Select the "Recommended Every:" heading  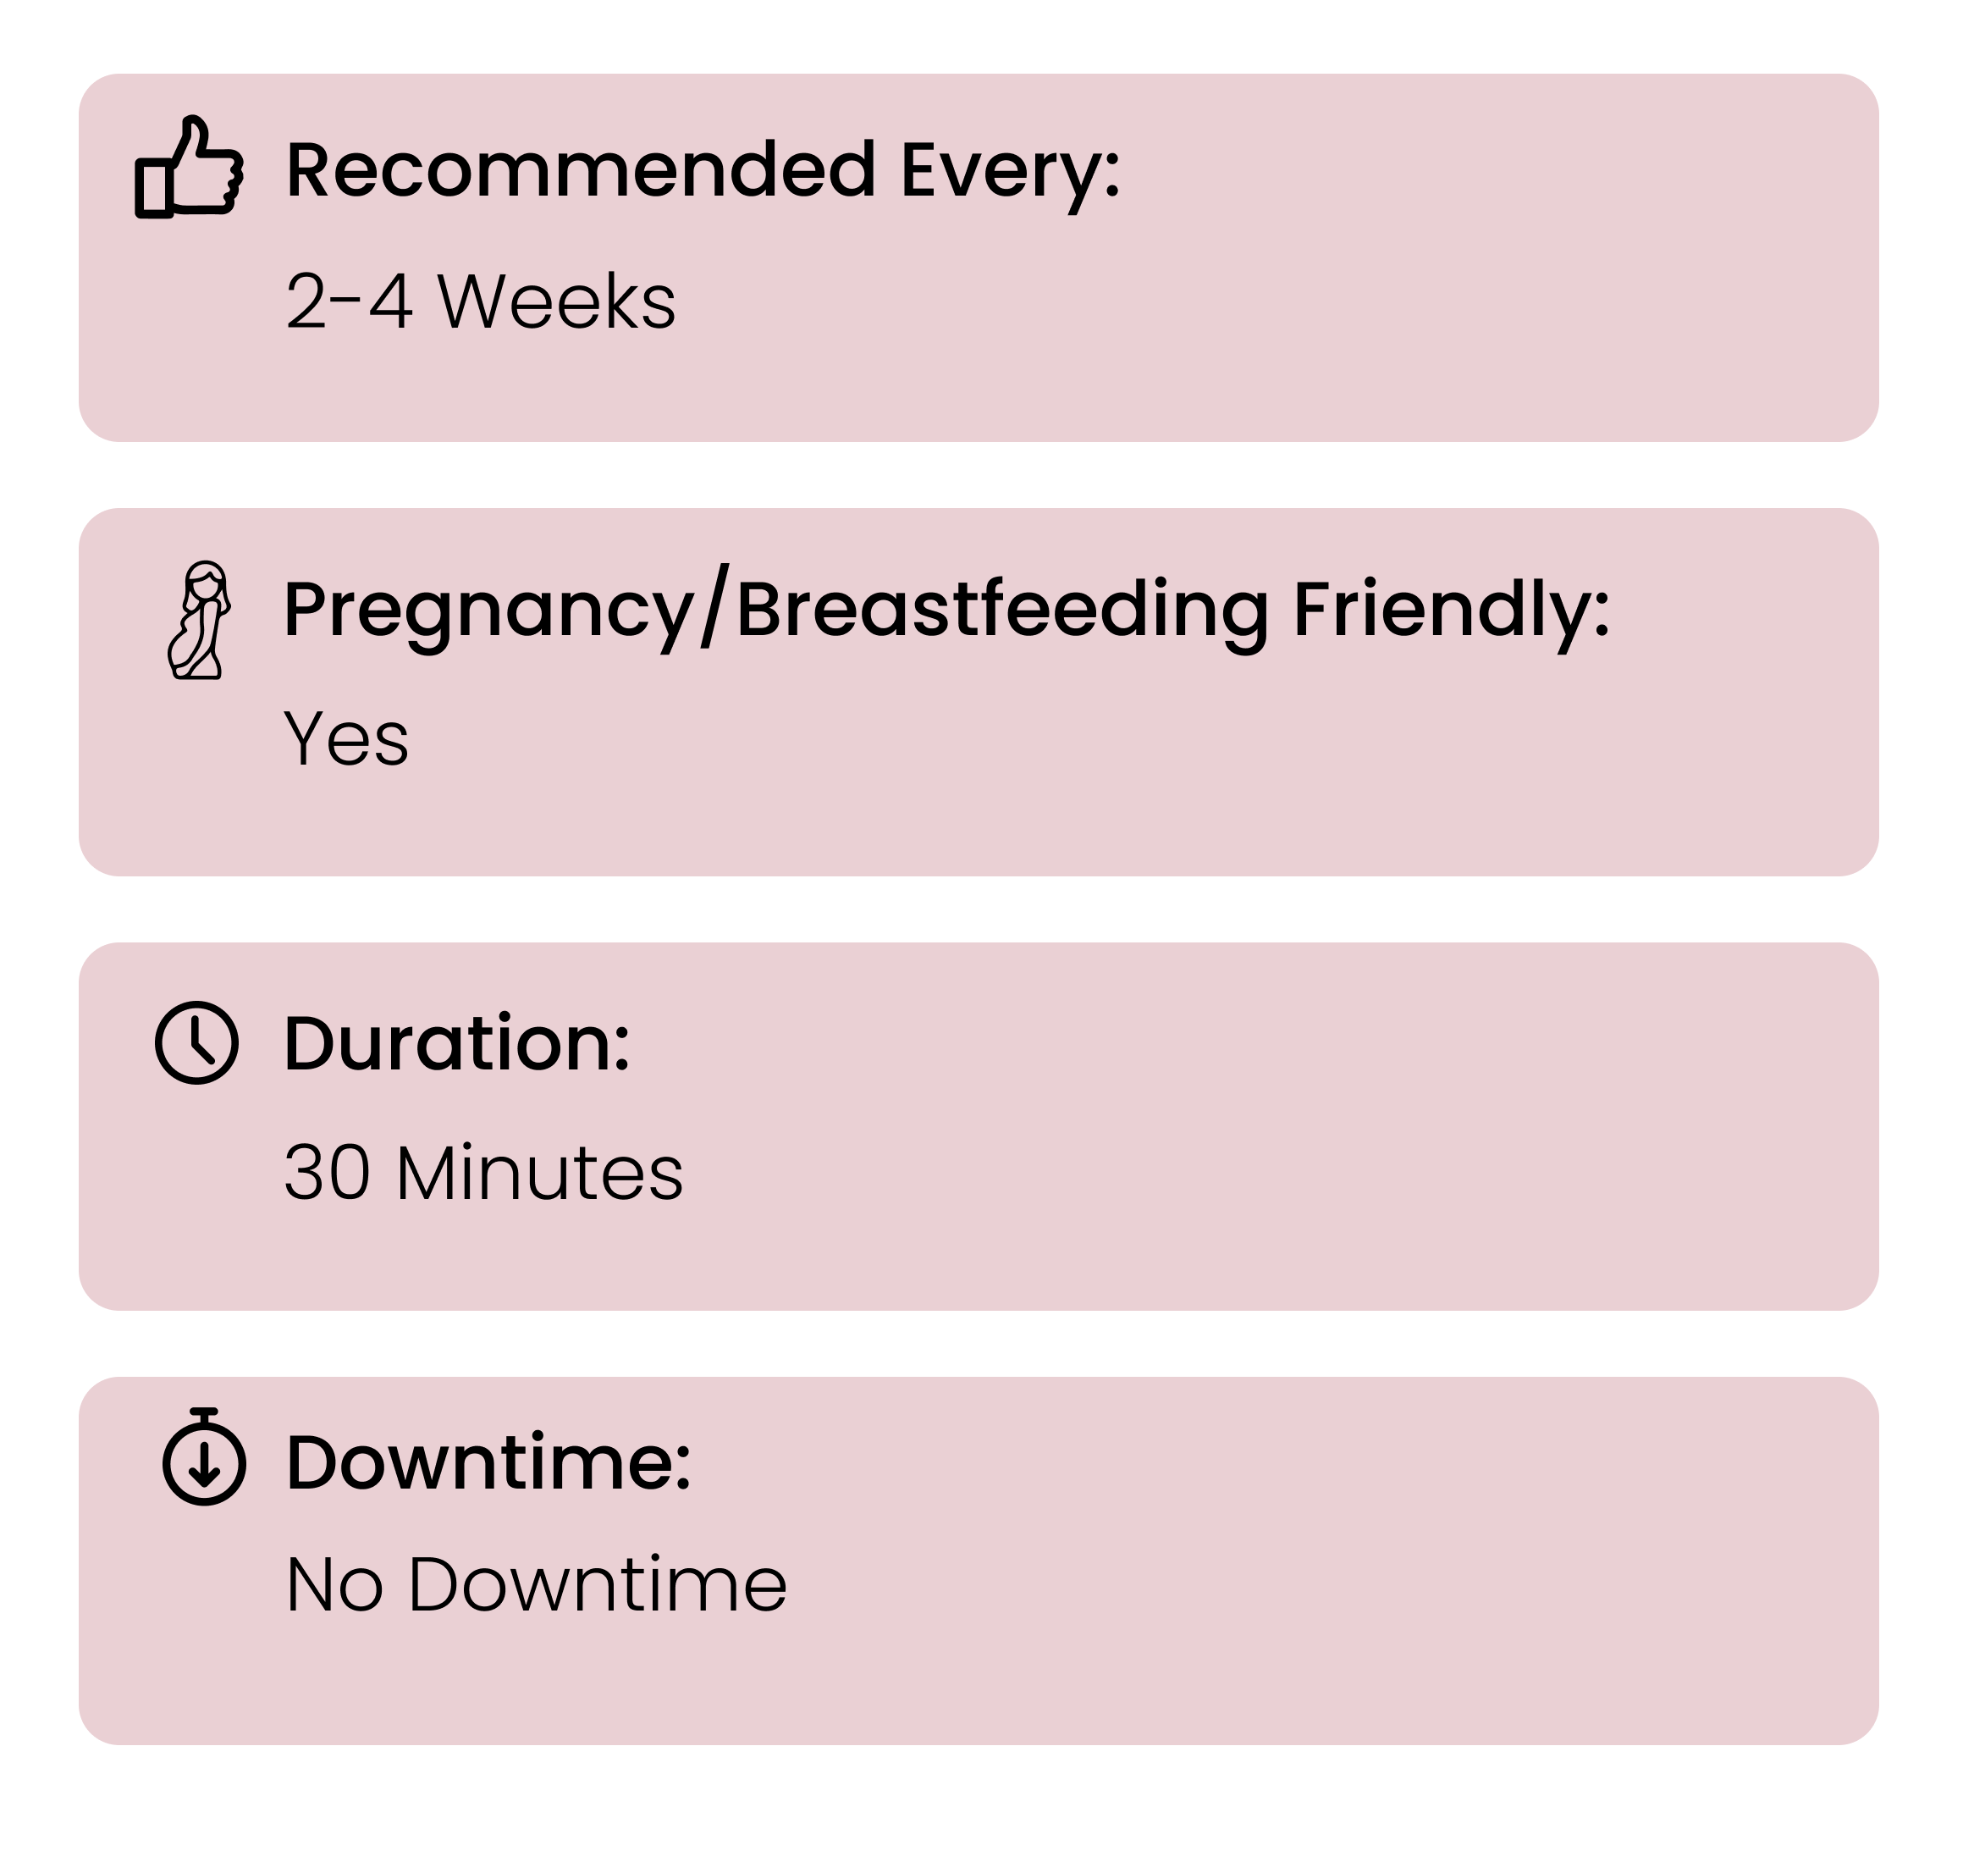tap(703, 171)
